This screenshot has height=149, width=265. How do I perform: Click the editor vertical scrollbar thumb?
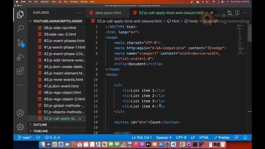point(250,33)
